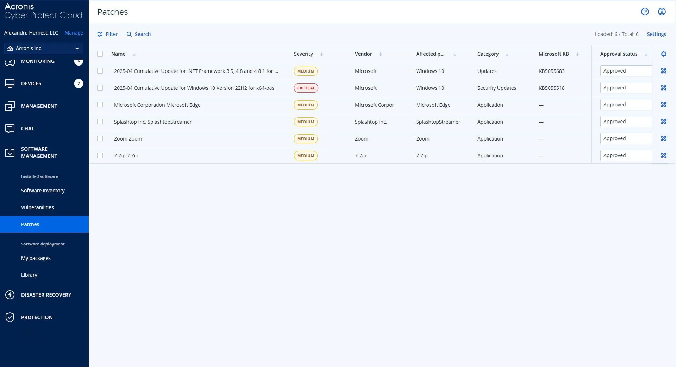Image resolution: width=676 pixels, height=367 pixels.
Task: Select all patches using header checkbox
Action: [x=100, y=54]
